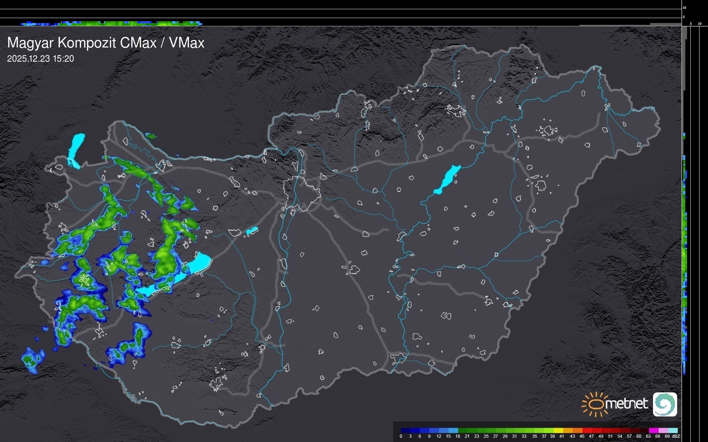Screen dimensions: 708x442
Task: Click the Magyar Kompozit CMax / VMax title
Action: [106, 43]
